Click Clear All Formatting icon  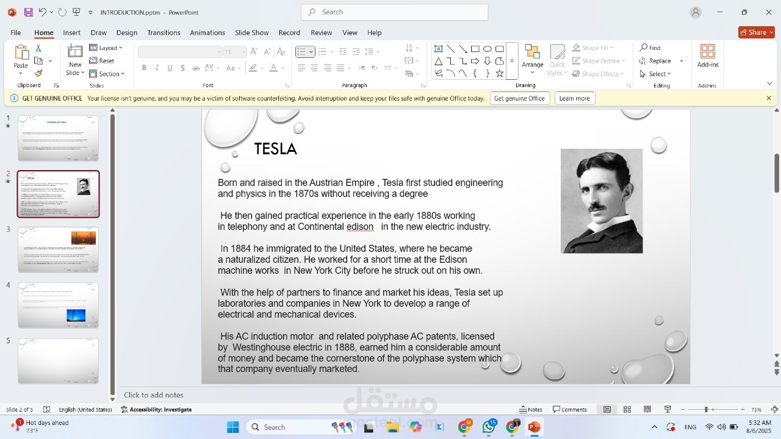(x=281, y=52)
